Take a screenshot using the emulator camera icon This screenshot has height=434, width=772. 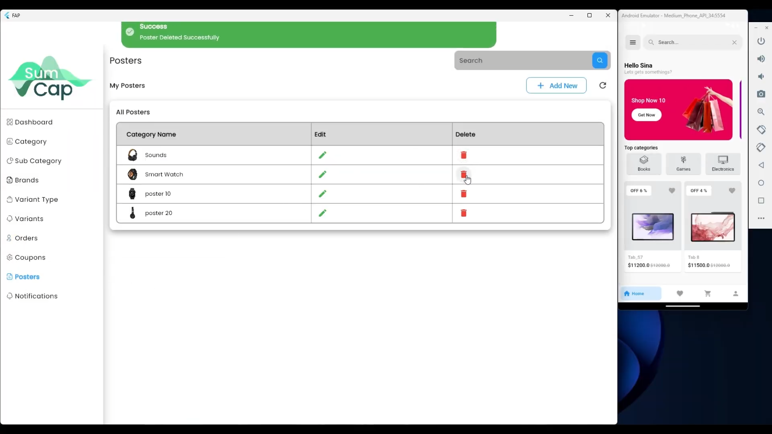click(762, 94)
